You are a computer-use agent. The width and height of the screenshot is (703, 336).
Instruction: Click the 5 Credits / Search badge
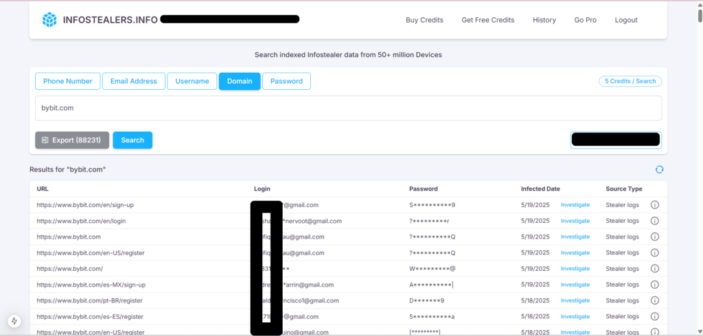(x=630, y=81)
